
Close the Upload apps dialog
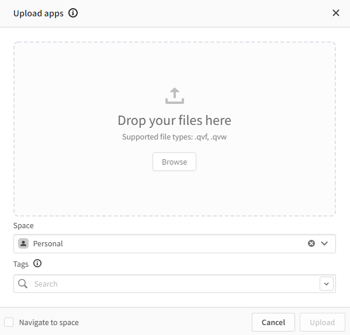point(336,13)
